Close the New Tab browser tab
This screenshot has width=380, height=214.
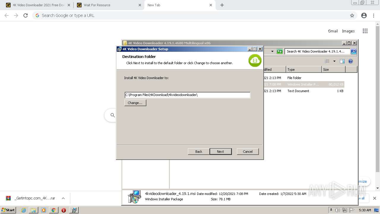tap(211, 5)
